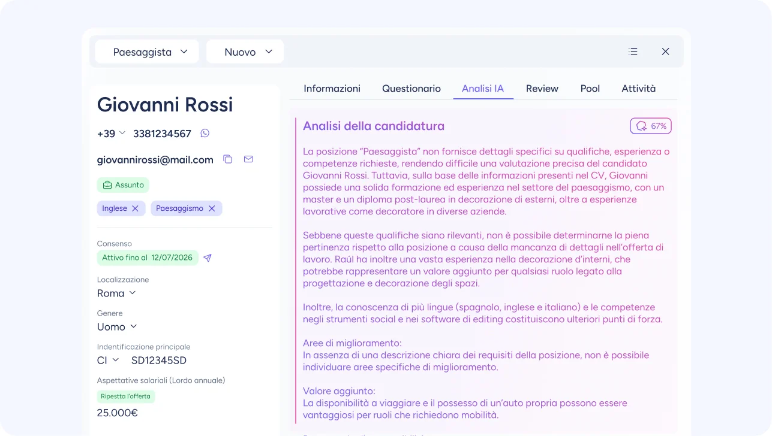Viewport: 772px width, 436px height.
Task: Close the candidate panel with X icon
Action: click(665, 52)
